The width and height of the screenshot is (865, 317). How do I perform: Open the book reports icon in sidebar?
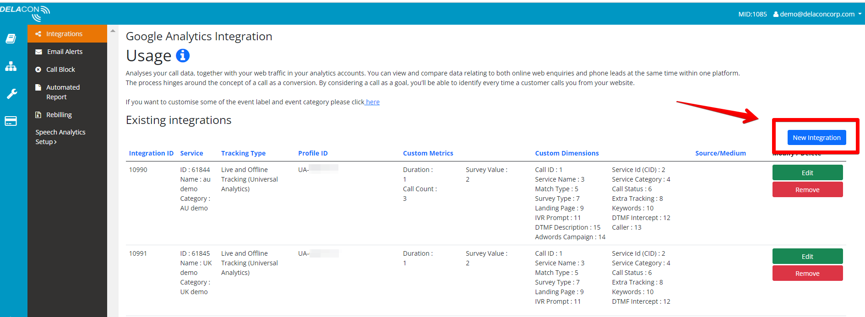tap(11, 39)
